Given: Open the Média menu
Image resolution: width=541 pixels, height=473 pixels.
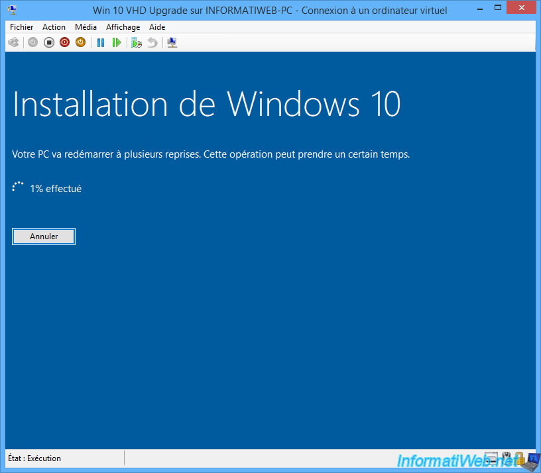Looking at the screenshot, I should pyautogui.click(x=86, y=27).
